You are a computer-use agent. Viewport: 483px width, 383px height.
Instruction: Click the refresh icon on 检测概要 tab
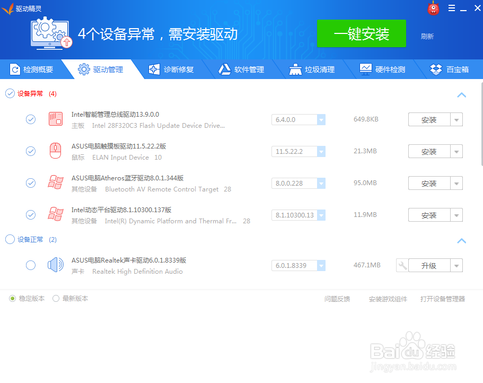[15, 69]
